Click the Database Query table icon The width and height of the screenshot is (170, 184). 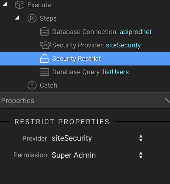coord(44,72)
